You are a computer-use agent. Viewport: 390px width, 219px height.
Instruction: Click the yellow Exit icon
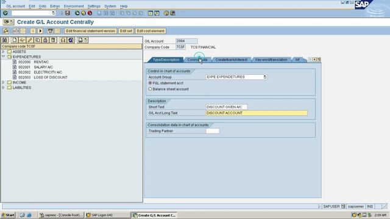[83, 13]
